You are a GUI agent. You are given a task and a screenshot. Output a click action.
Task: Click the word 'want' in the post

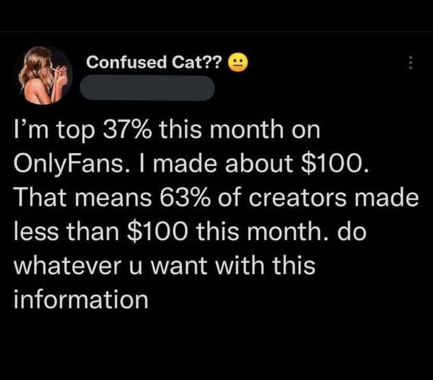[x=179, y=266]
